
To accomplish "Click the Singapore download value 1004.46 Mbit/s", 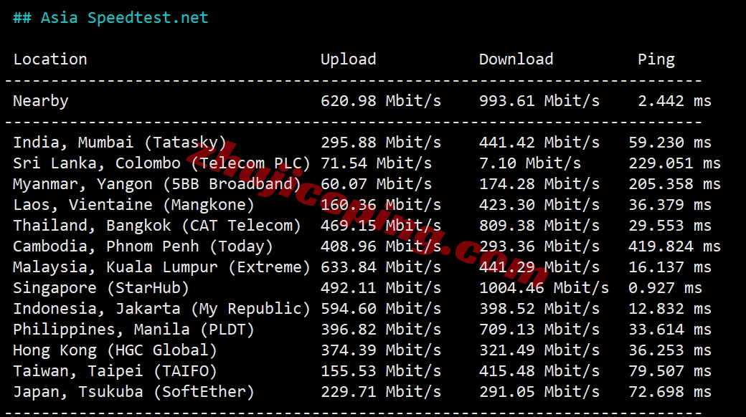I will tap(544, 288).
